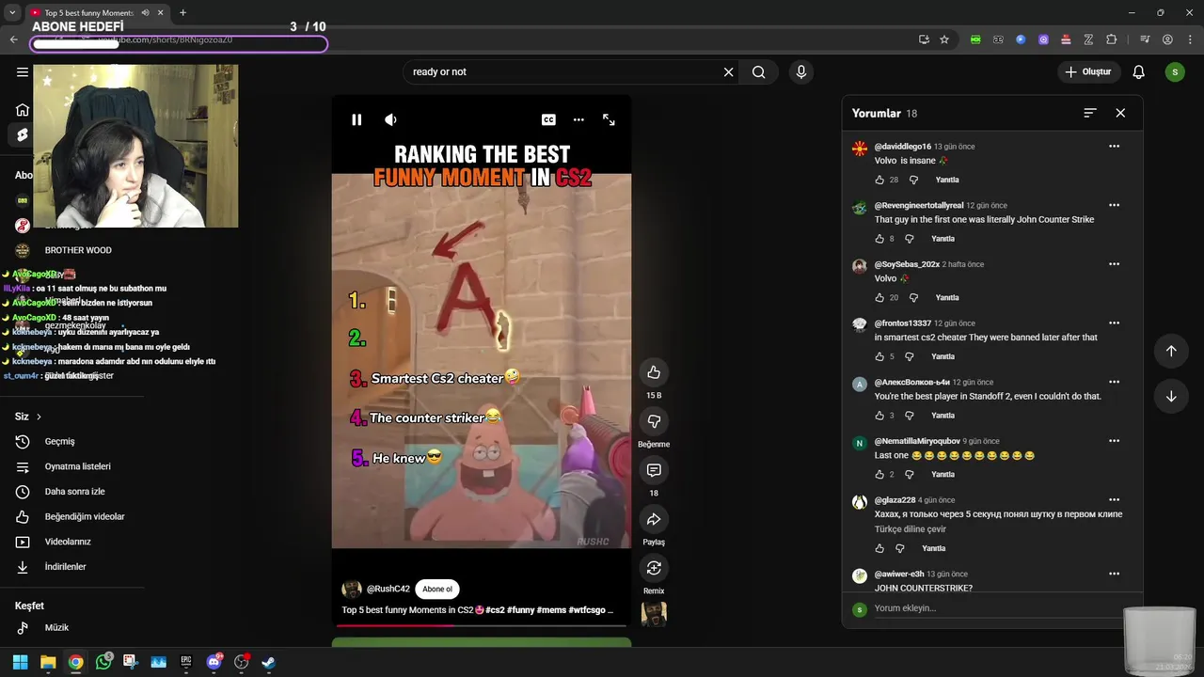The width and height of the screenshot is (1204, 677).
Task: Reply to @frontos13337's comment
Action: click(x=943, y=356)
